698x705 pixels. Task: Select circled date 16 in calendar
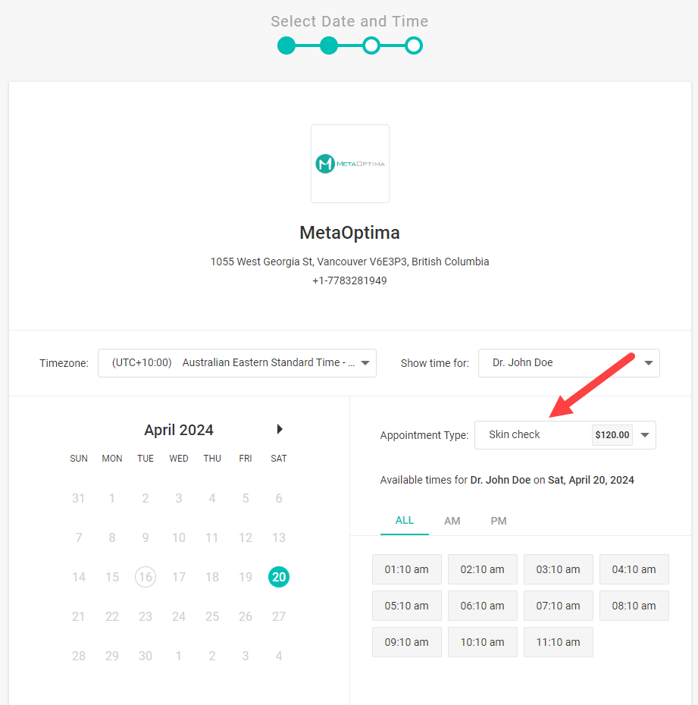coord(146,577)
